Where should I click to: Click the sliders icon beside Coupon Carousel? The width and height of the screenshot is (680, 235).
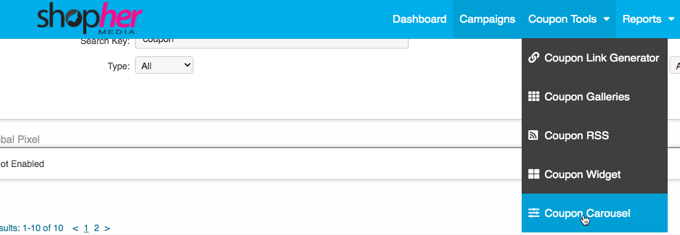tap(533, 213)
